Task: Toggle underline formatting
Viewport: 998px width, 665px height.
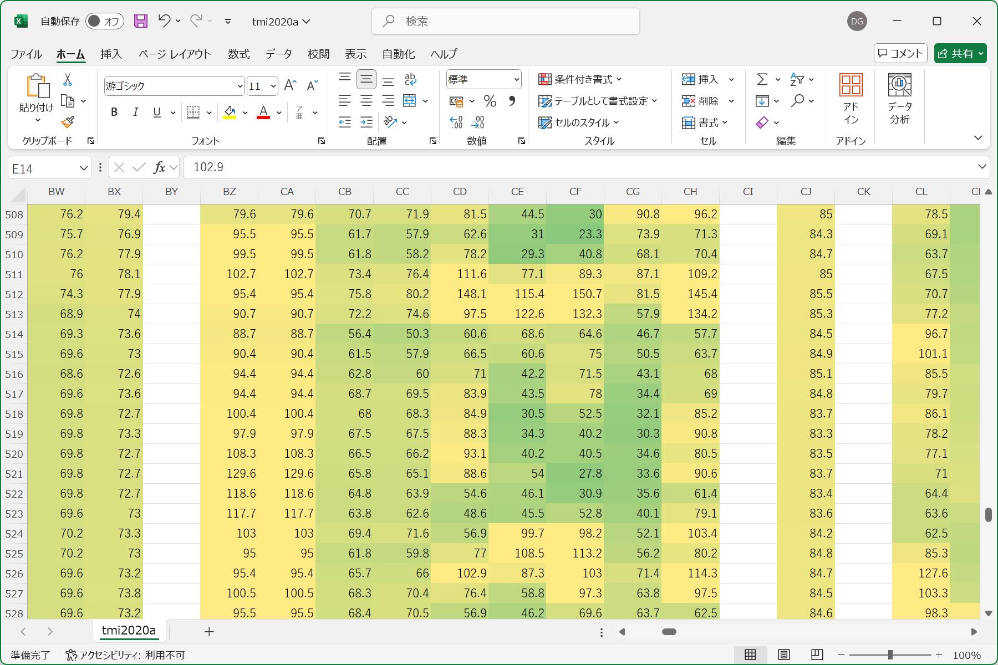Action: pyautogui.click(x=157, y=112)
